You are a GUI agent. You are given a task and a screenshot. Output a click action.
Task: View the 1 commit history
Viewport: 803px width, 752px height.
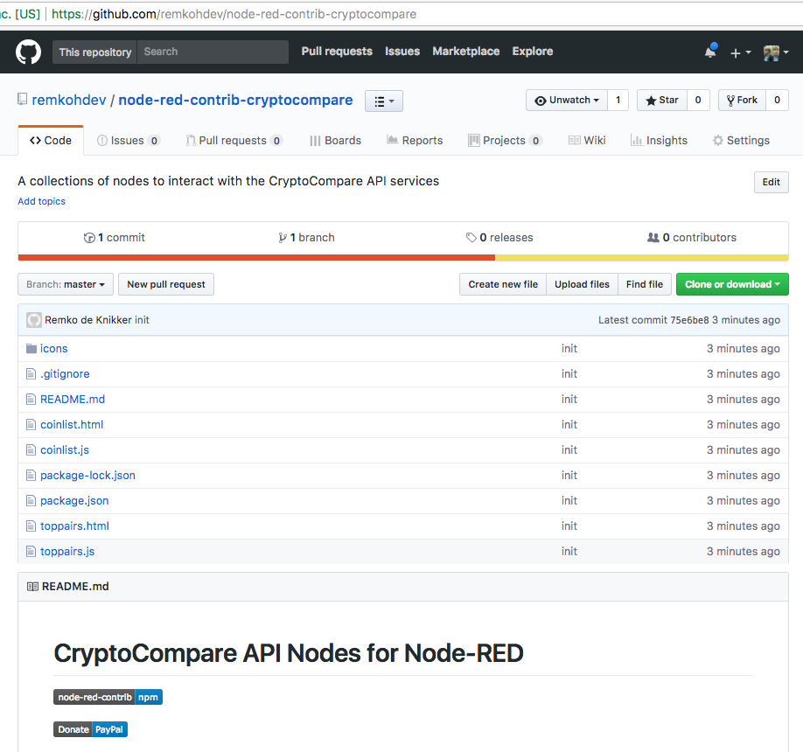(x=115, y=238)
